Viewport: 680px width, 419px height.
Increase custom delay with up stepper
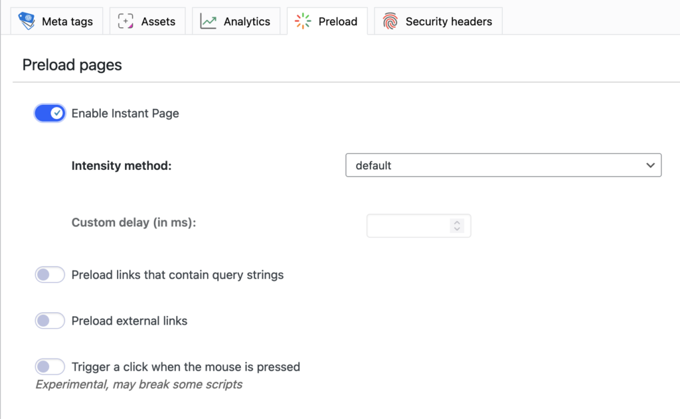click(x=457, y=222)
